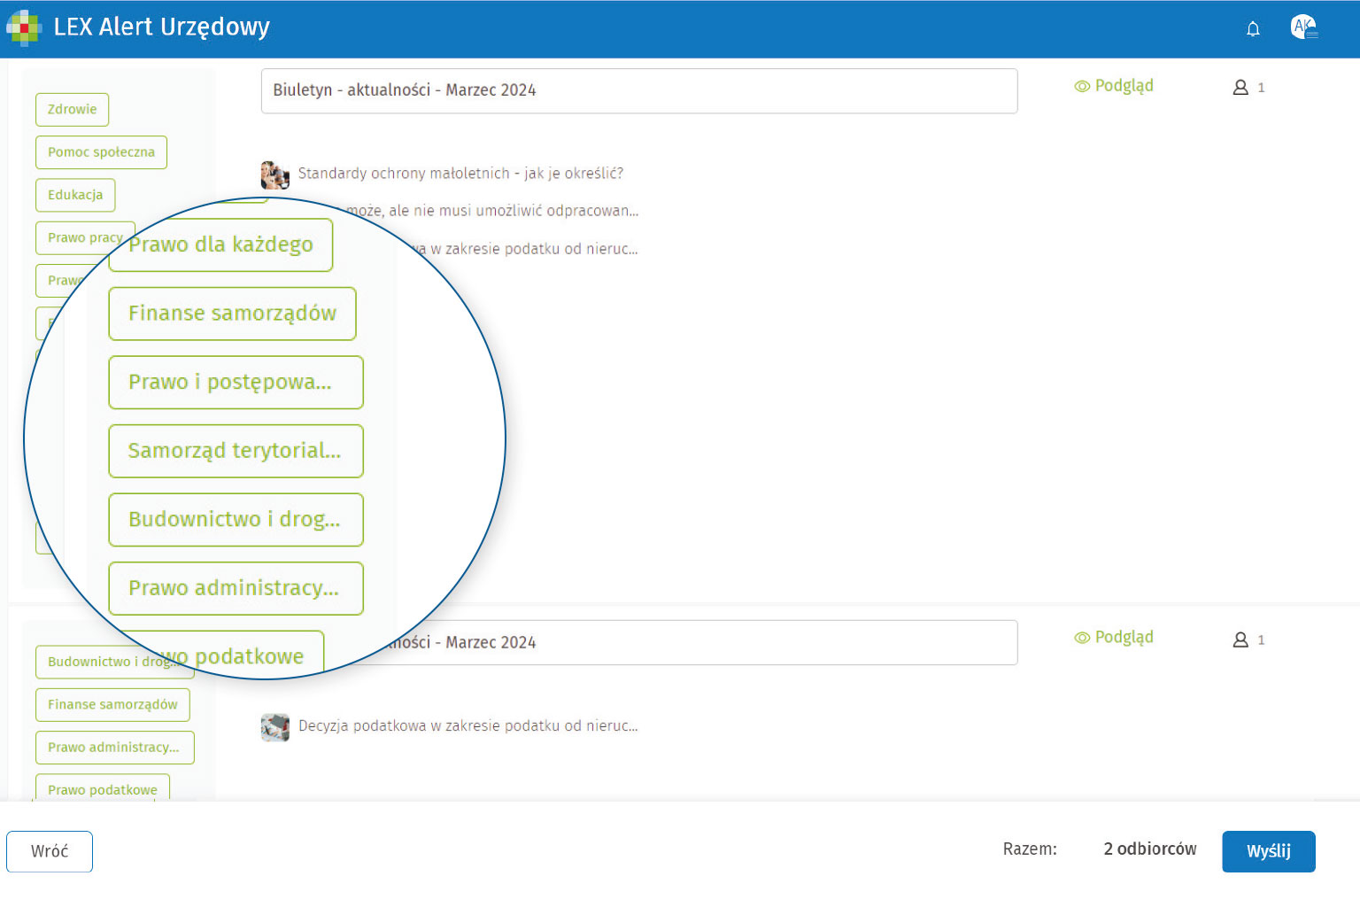This screenshot has height=907, width=1360.
Task: Click the thumbnail beside Standardy ochrony małoletnich
Action: click(275, 174)
